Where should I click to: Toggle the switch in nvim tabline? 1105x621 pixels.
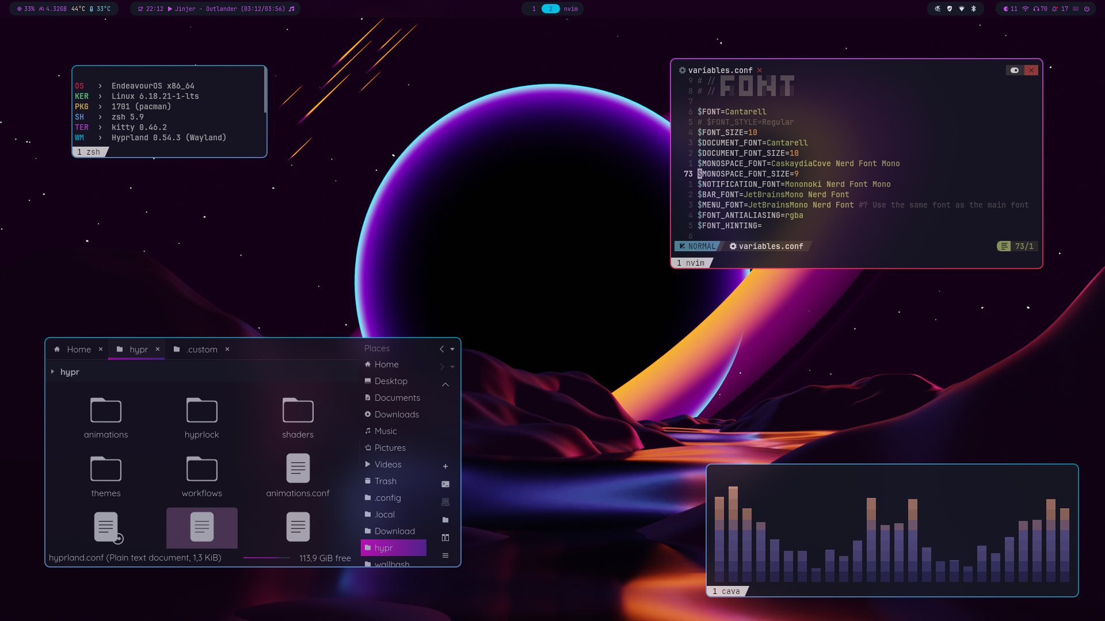click(x=1014, y=70)
